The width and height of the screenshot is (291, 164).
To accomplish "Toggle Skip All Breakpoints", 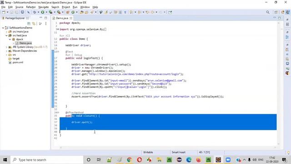I will coord(28,12).
